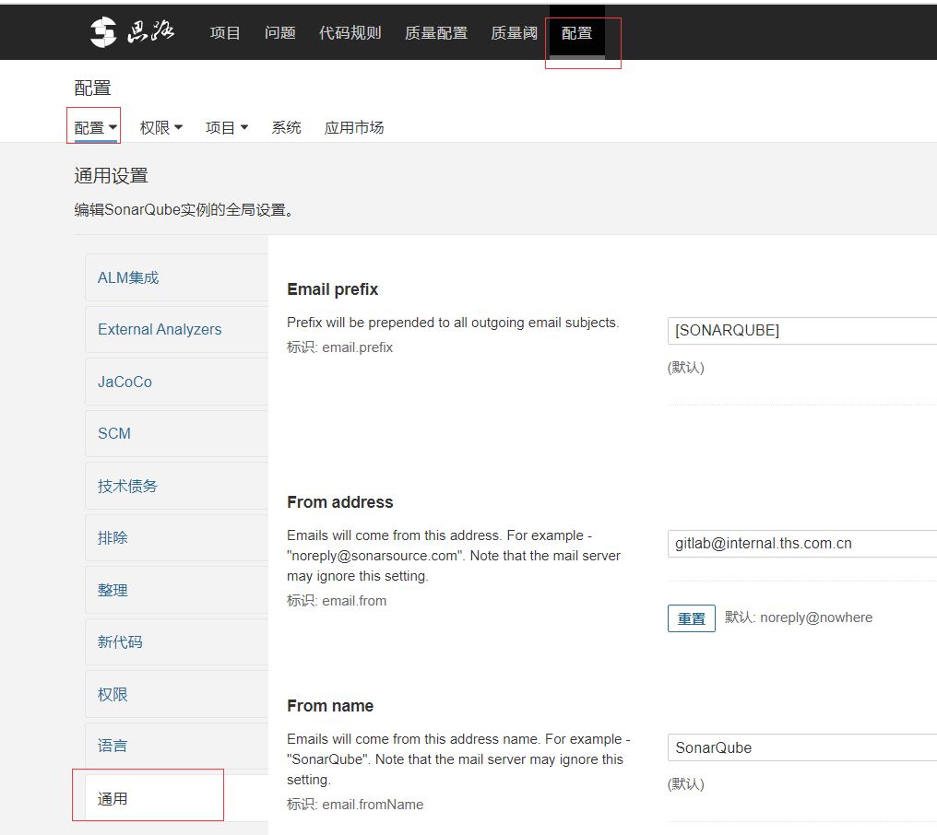Click the Email prefix input field
Screen dimensions: 937x835
coord(801,331)
